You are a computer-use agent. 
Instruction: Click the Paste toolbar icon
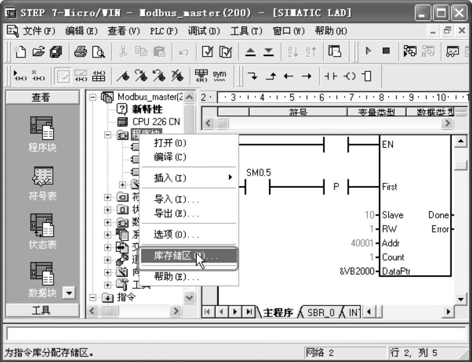pyautogui.click(x=160, y=51)
